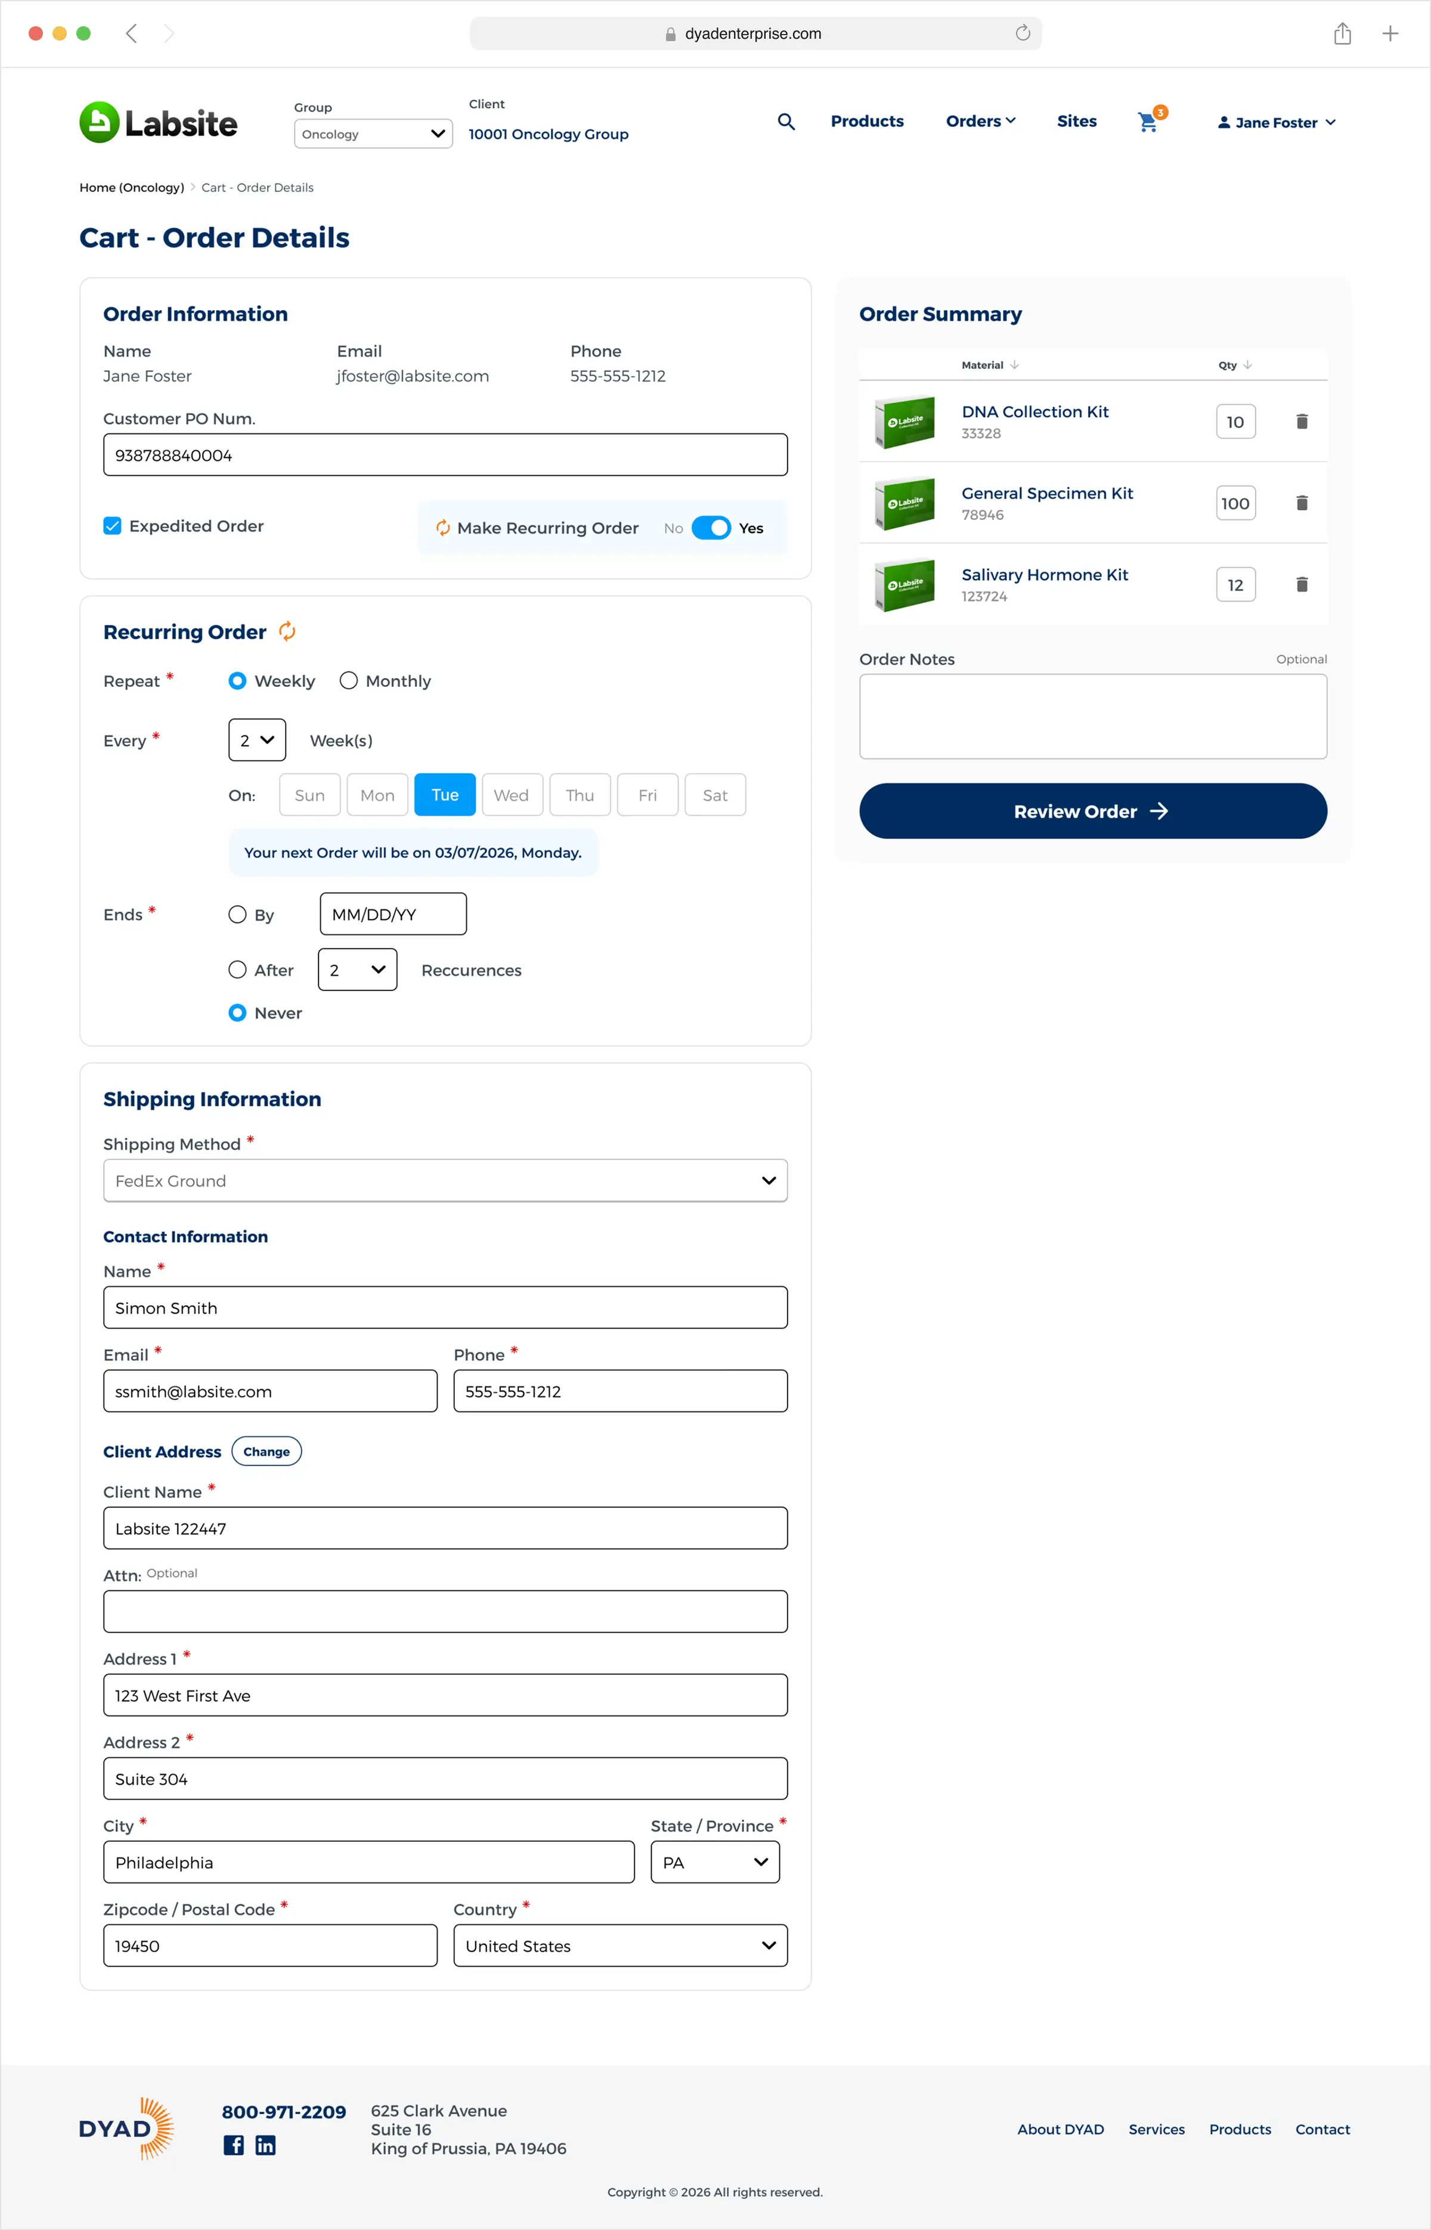1431x2230 pixels.
Task: Open the About DYAD footer link
Action: [x=1060, y=2130]
